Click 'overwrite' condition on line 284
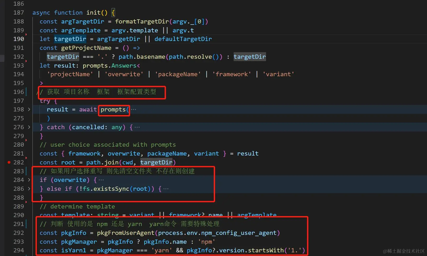 (x=70, y=180)
